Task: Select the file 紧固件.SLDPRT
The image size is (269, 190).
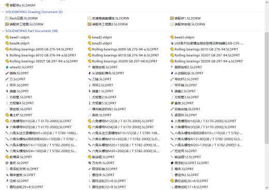Action: [x=186, y=115]
